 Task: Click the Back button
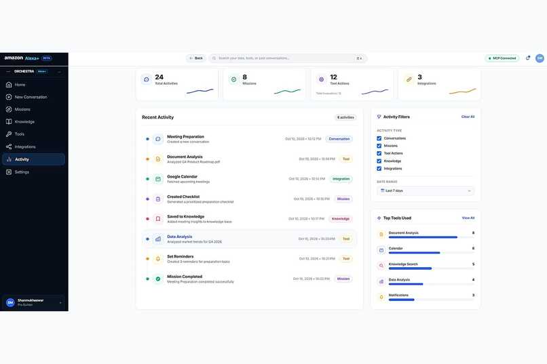point(196,58)
